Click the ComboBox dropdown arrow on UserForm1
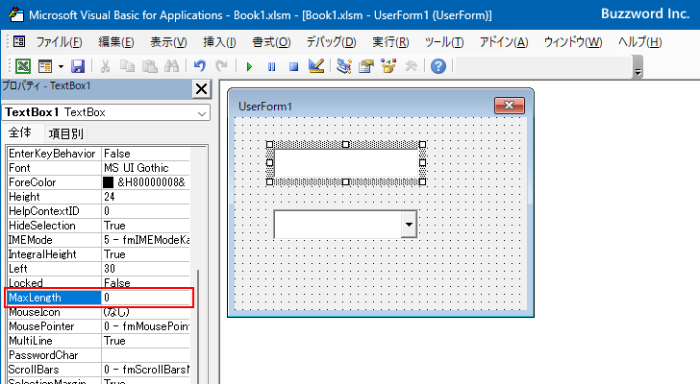Screen dimensions: 700x384 (x=409, y=225)
